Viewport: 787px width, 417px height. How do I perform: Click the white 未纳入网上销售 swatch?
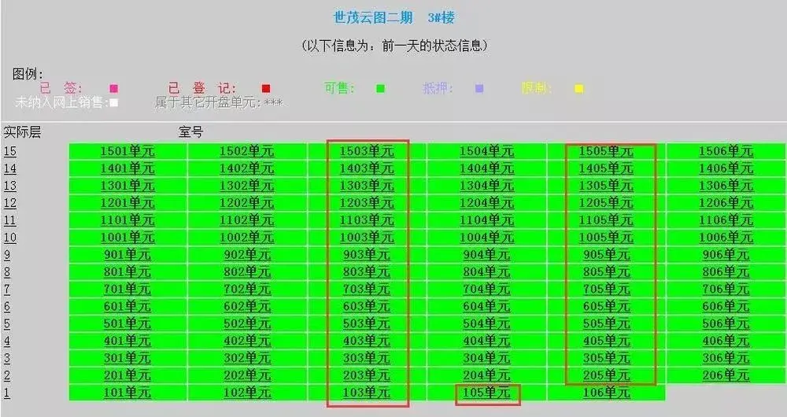(x=114, y=103)
